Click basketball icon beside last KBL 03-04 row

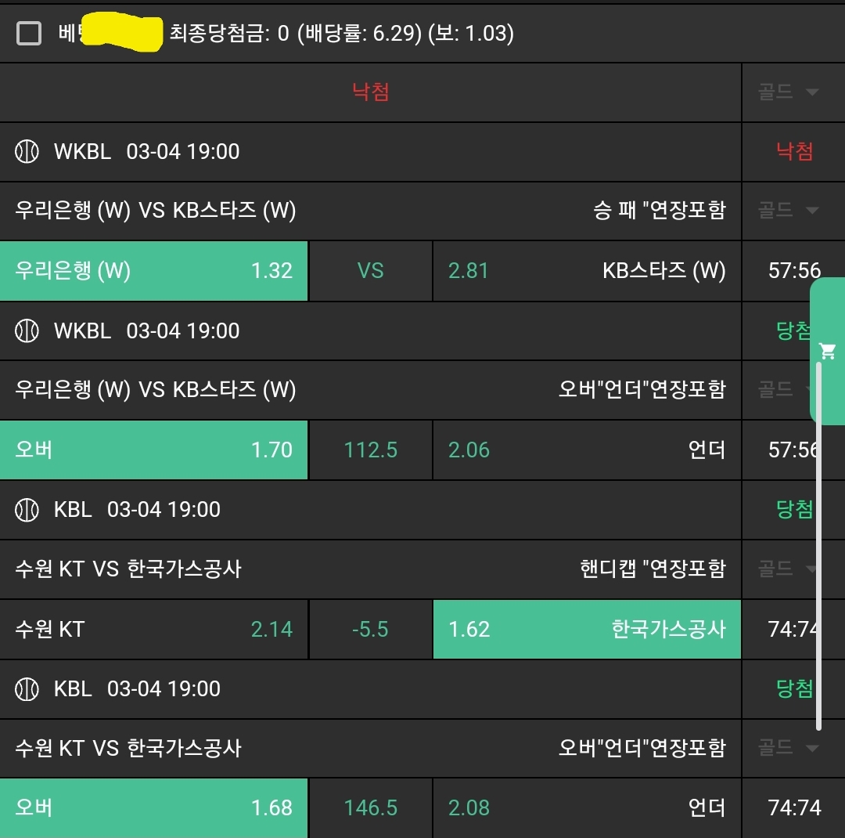pos(27,689)
